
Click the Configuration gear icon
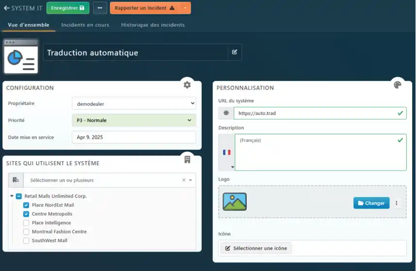click(x=187, y=85)
